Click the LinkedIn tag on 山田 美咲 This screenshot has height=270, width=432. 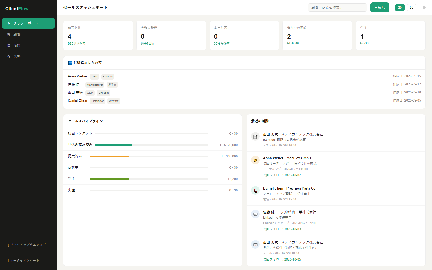(x=103, y=93)
